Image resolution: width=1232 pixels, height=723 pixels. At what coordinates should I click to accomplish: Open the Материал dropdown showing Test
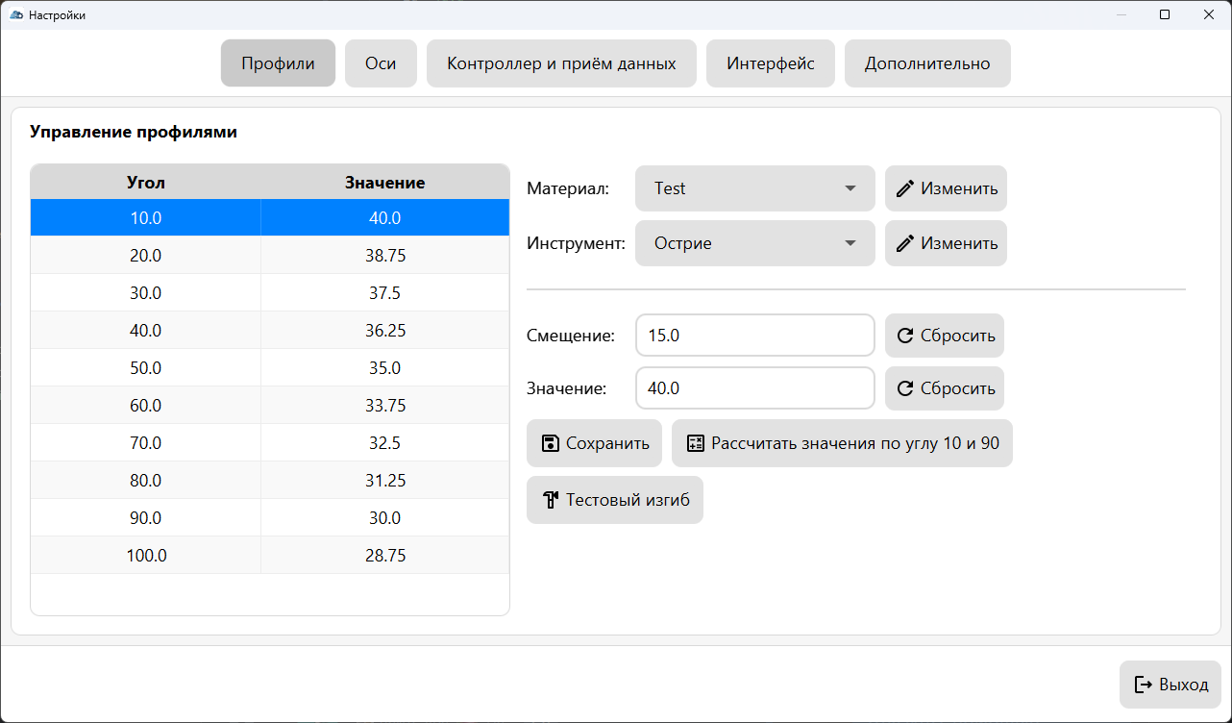tap(754, 188)
